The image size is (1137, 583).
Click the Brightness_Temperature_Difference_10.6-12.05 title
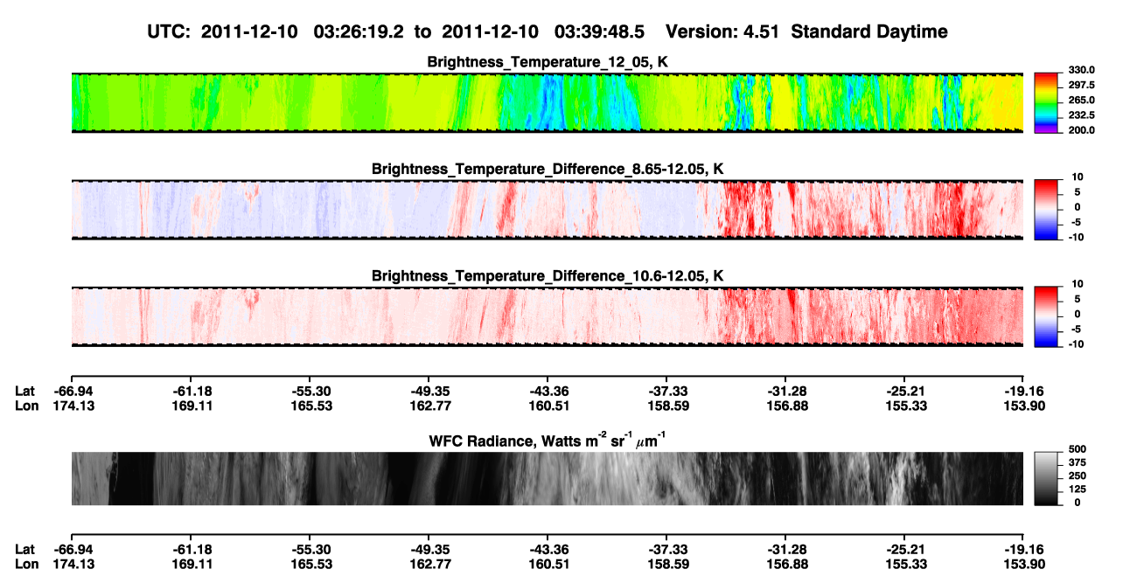tap(548, 276)
